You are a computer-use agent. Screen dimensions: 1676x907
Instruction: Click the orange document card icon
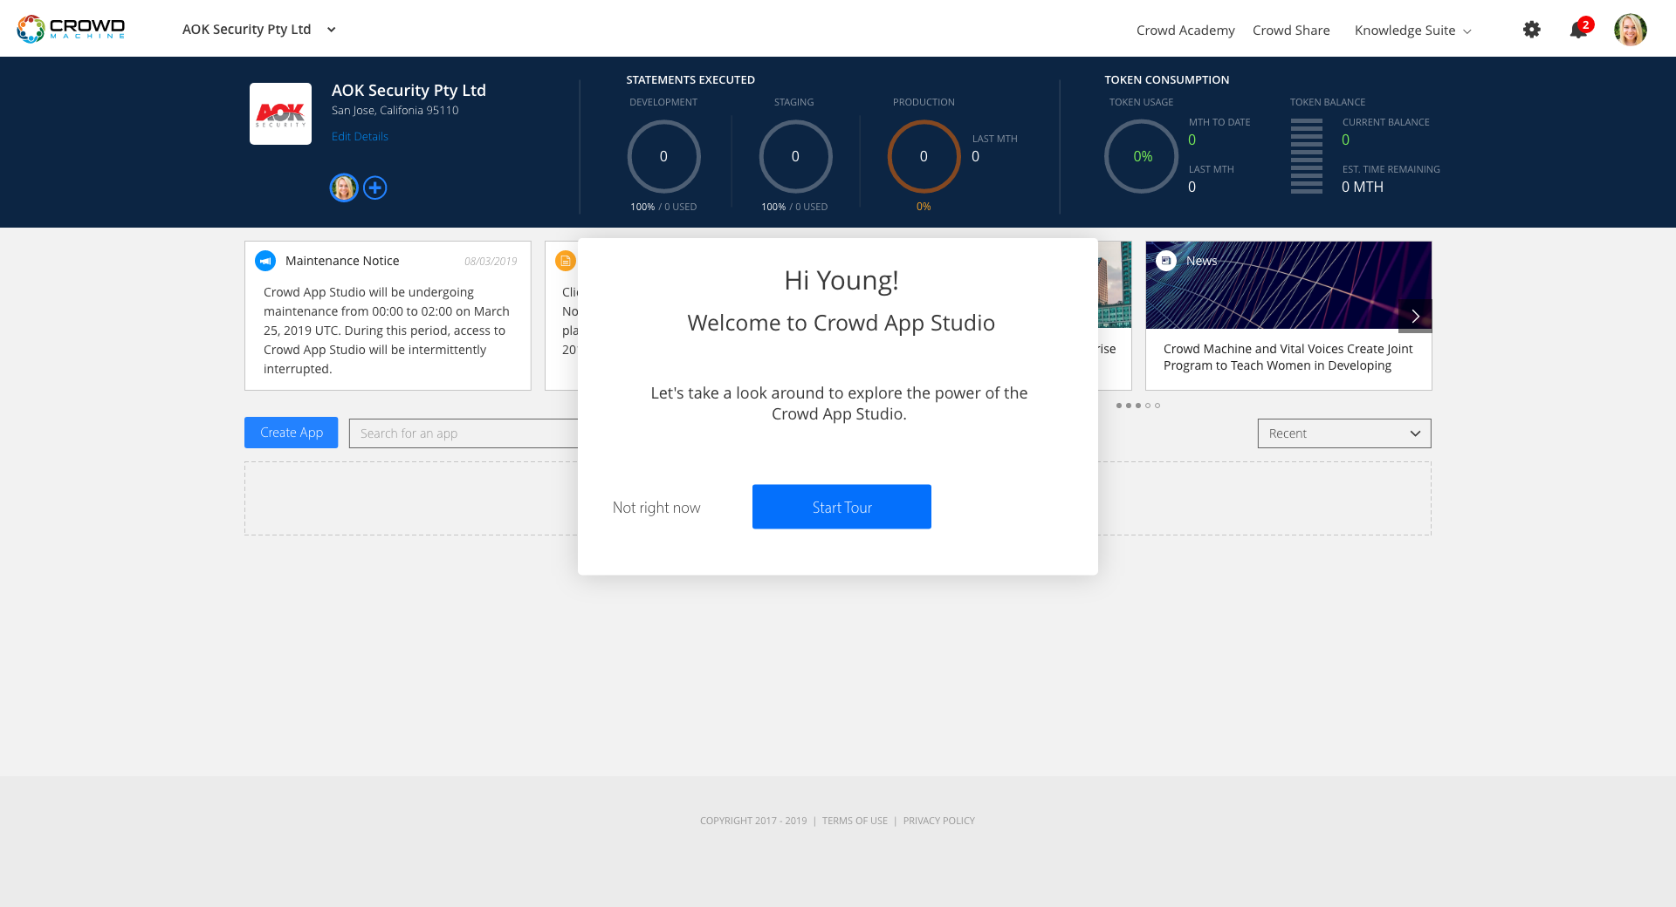tap(566, 261)
